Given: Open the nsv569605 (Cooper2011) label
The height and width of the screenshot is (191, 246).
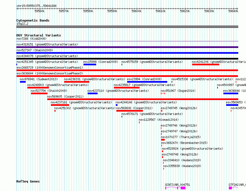Looking at the screenshot, I should click(65, 96).
